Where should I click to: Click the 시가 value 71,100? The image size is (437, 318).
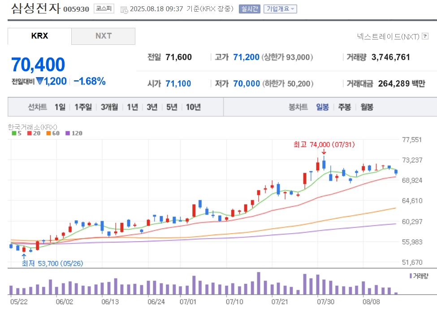click(178, 83)
